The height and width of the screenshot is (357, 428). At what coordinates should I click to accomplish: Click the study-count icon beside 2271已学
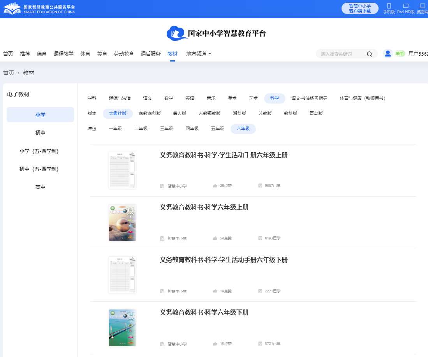[x=260, y=291]
